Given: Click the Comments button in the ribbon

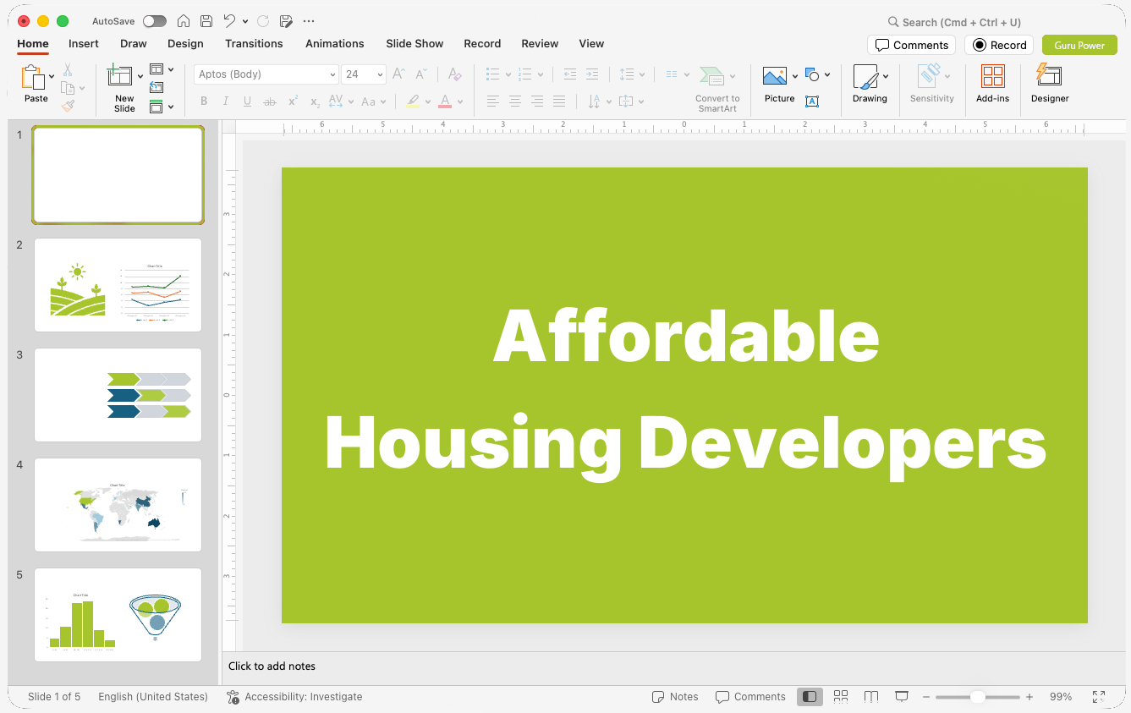Looking at the screenshot, I should click(x=911, y=45).
